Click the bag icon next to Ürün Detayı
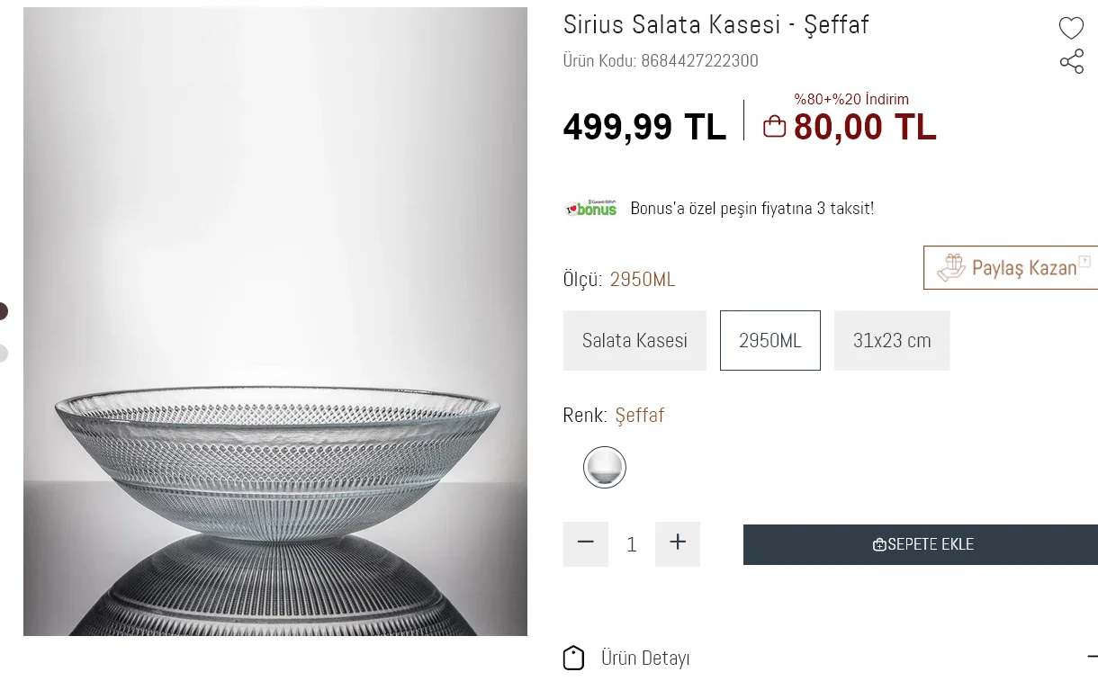 coord(572,658)
